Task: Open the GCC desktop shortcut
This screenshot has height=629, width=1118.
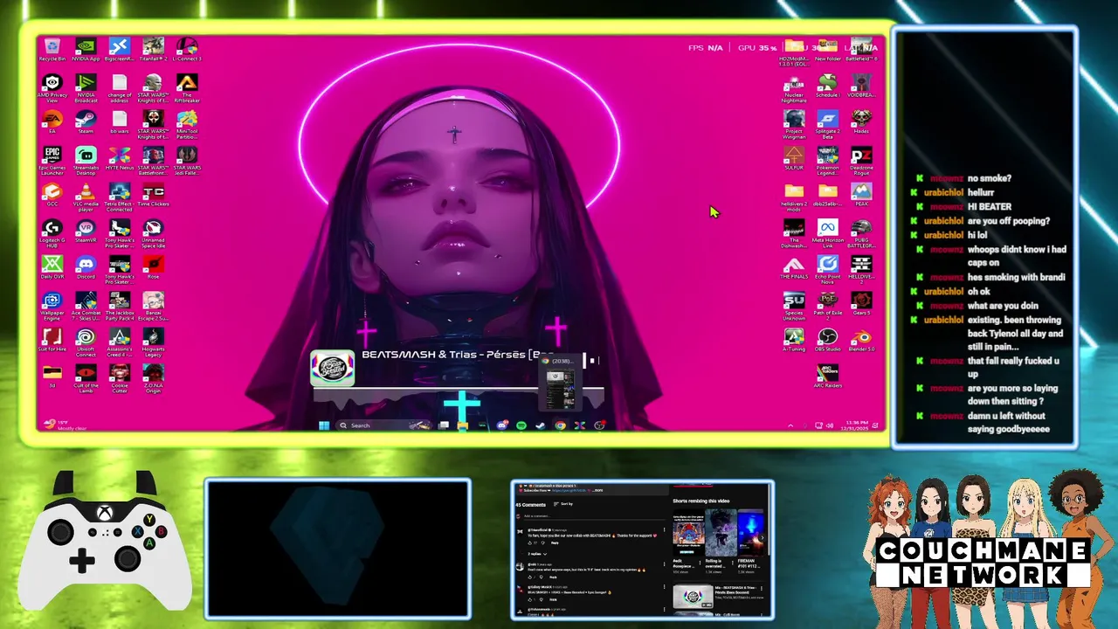Action: 52,194
